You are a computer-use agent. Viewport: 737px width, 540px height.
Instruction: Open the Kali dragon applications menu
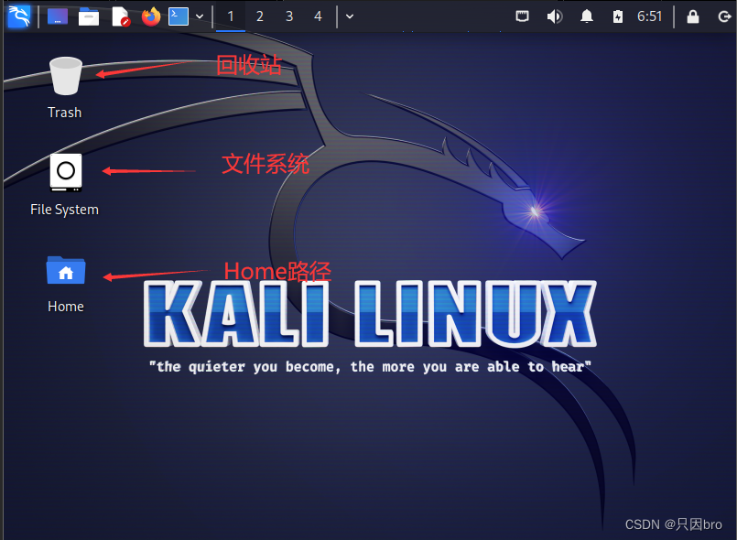tap(19, 16)
